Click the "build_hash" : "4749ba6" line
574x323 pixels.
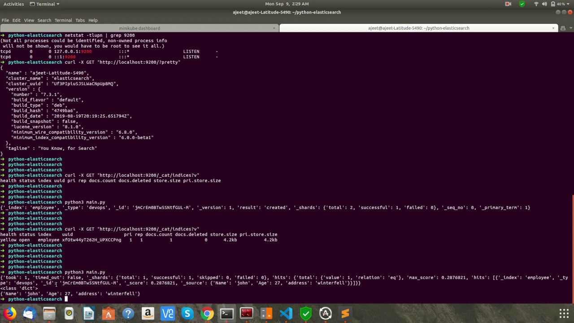(44, 110)
